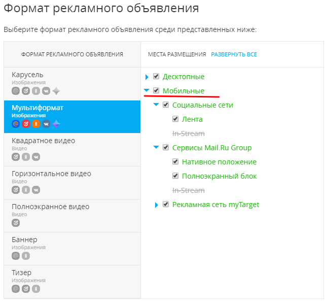The image size is (327, 302).
Task: Click Odnoklassniki icon under Тизер
Action: (x=36, y=289)
